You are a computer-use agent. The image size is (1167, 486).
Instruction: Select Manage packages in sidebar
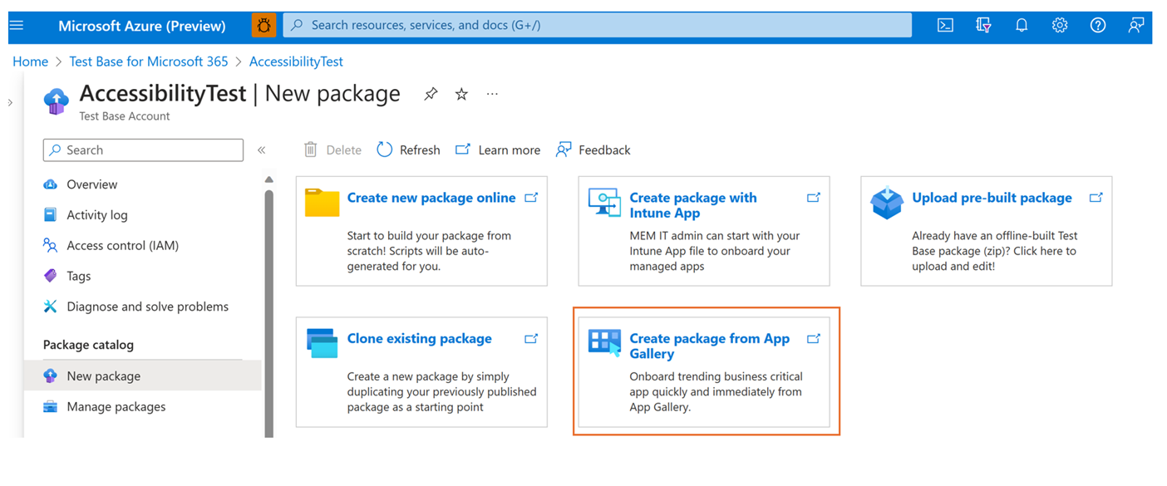click(116, 407)
